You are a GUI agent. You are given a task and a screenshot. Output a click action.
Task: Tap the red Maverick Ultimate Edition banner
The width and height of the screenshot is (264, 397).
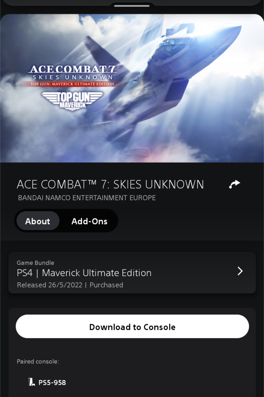click(73, 84)
